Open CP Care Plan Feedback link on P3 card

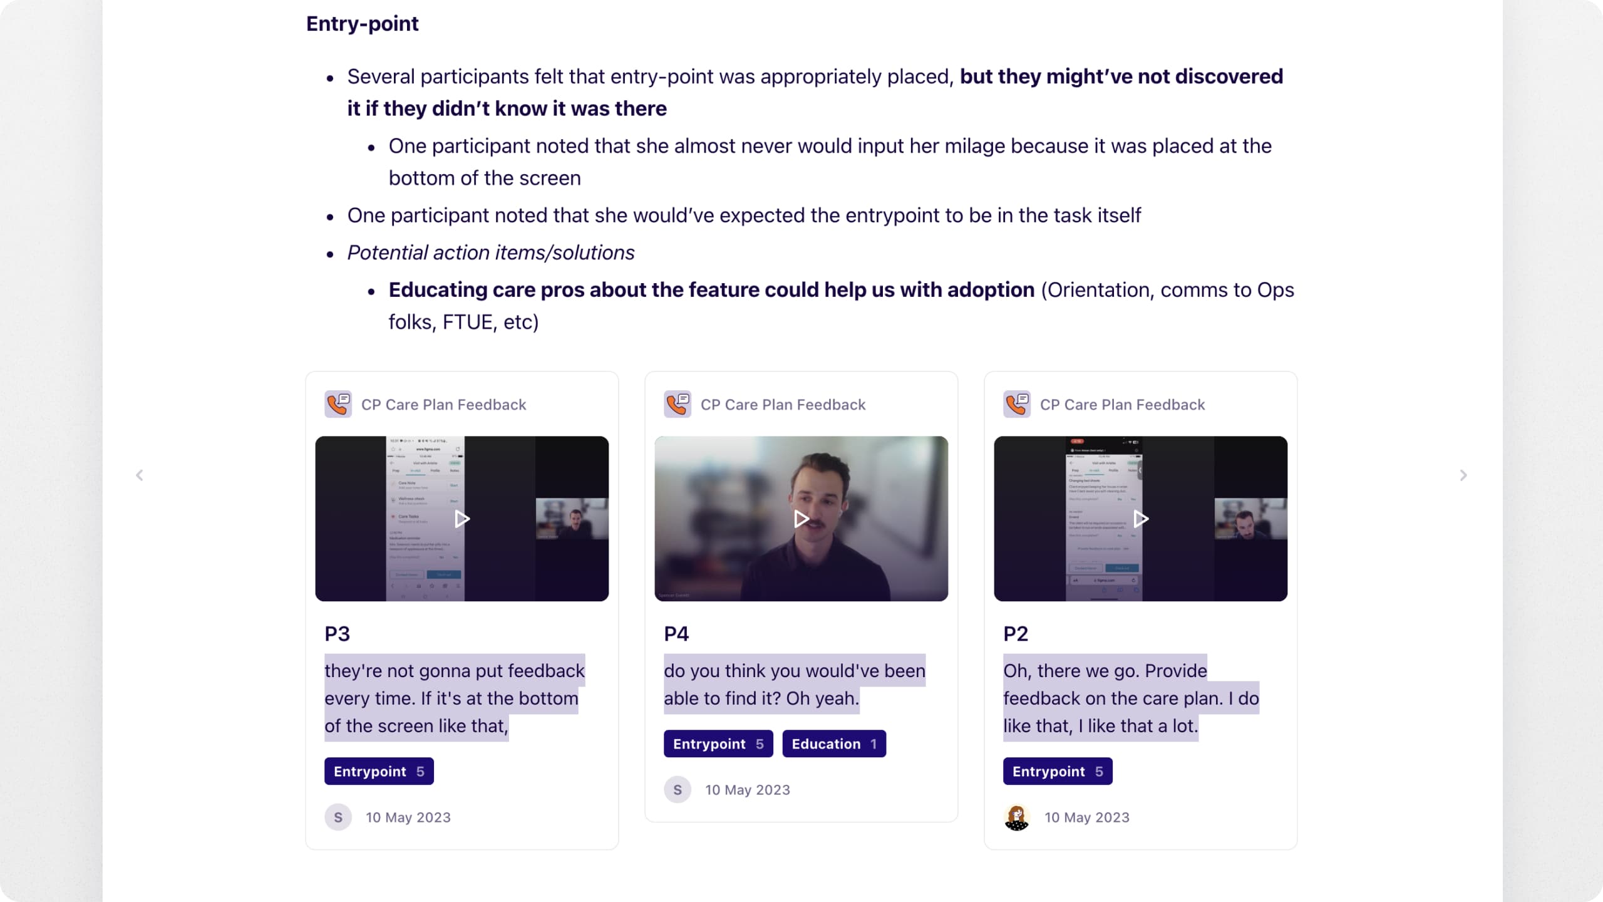(x=444, y=405)
